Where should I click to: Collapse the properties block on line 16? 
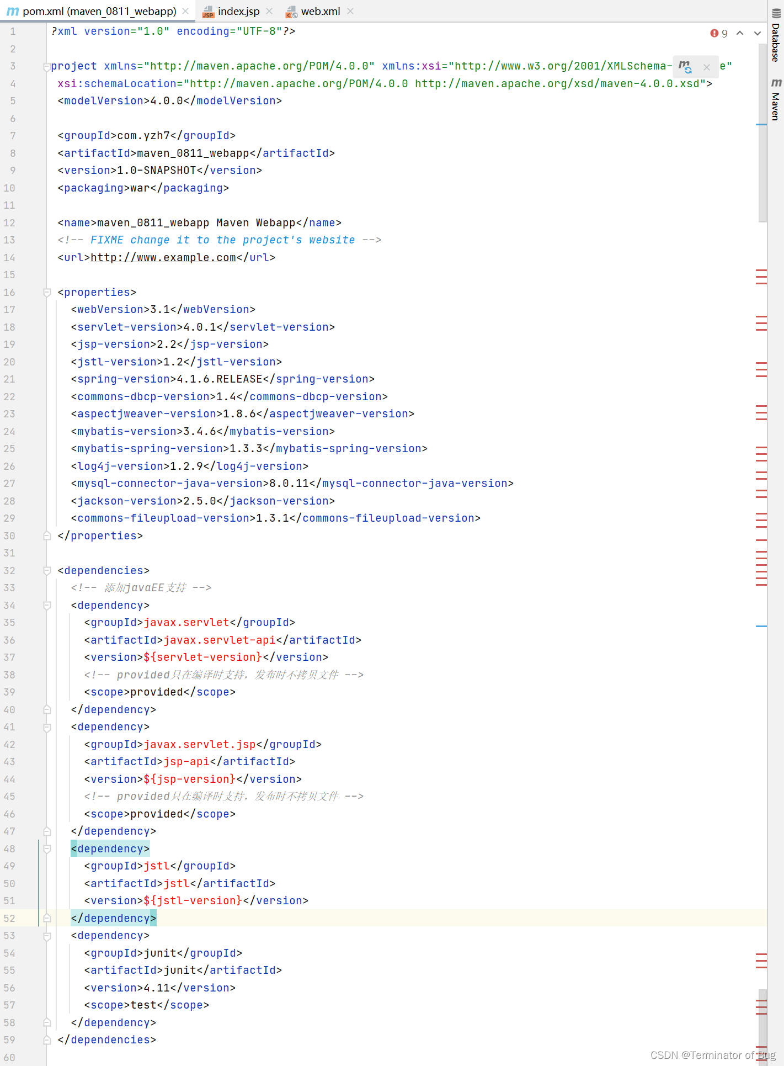47,293
